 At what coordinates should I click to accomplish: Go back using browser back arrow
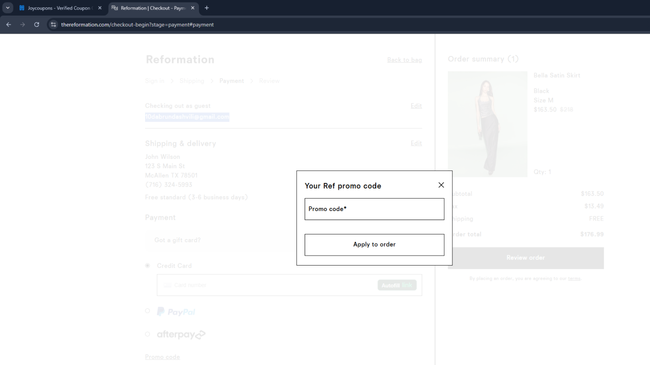coord(9,25)
